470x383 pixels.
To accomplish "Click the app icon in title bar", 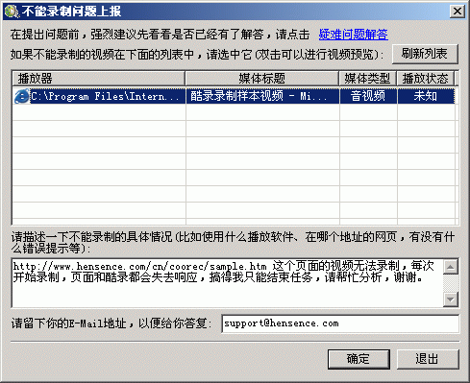I will (x=12, y=12).
